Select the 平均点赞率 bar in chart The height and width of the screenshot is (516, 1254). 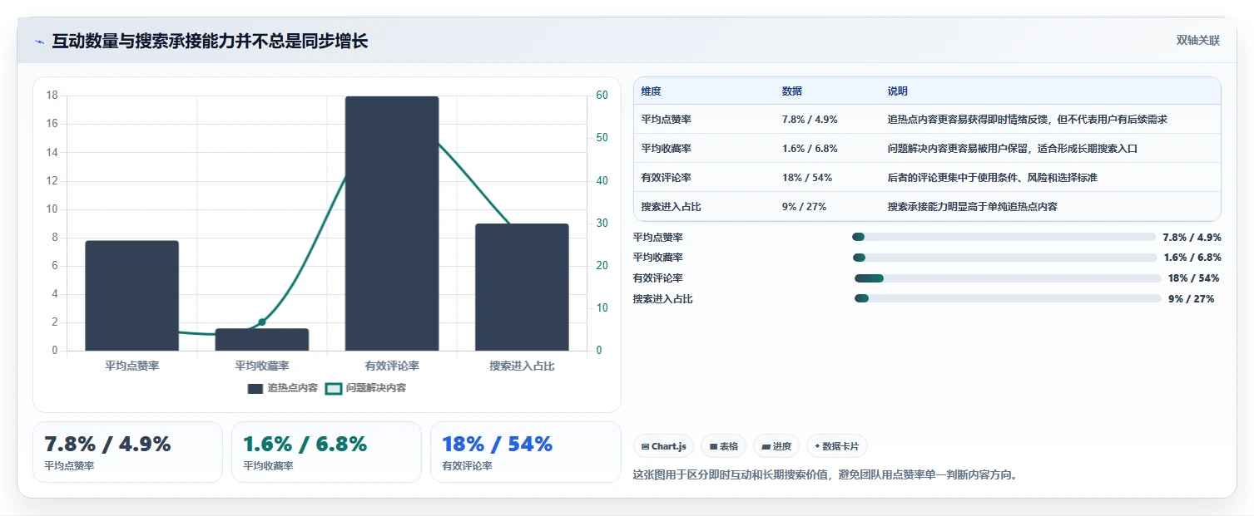point(132,296)
